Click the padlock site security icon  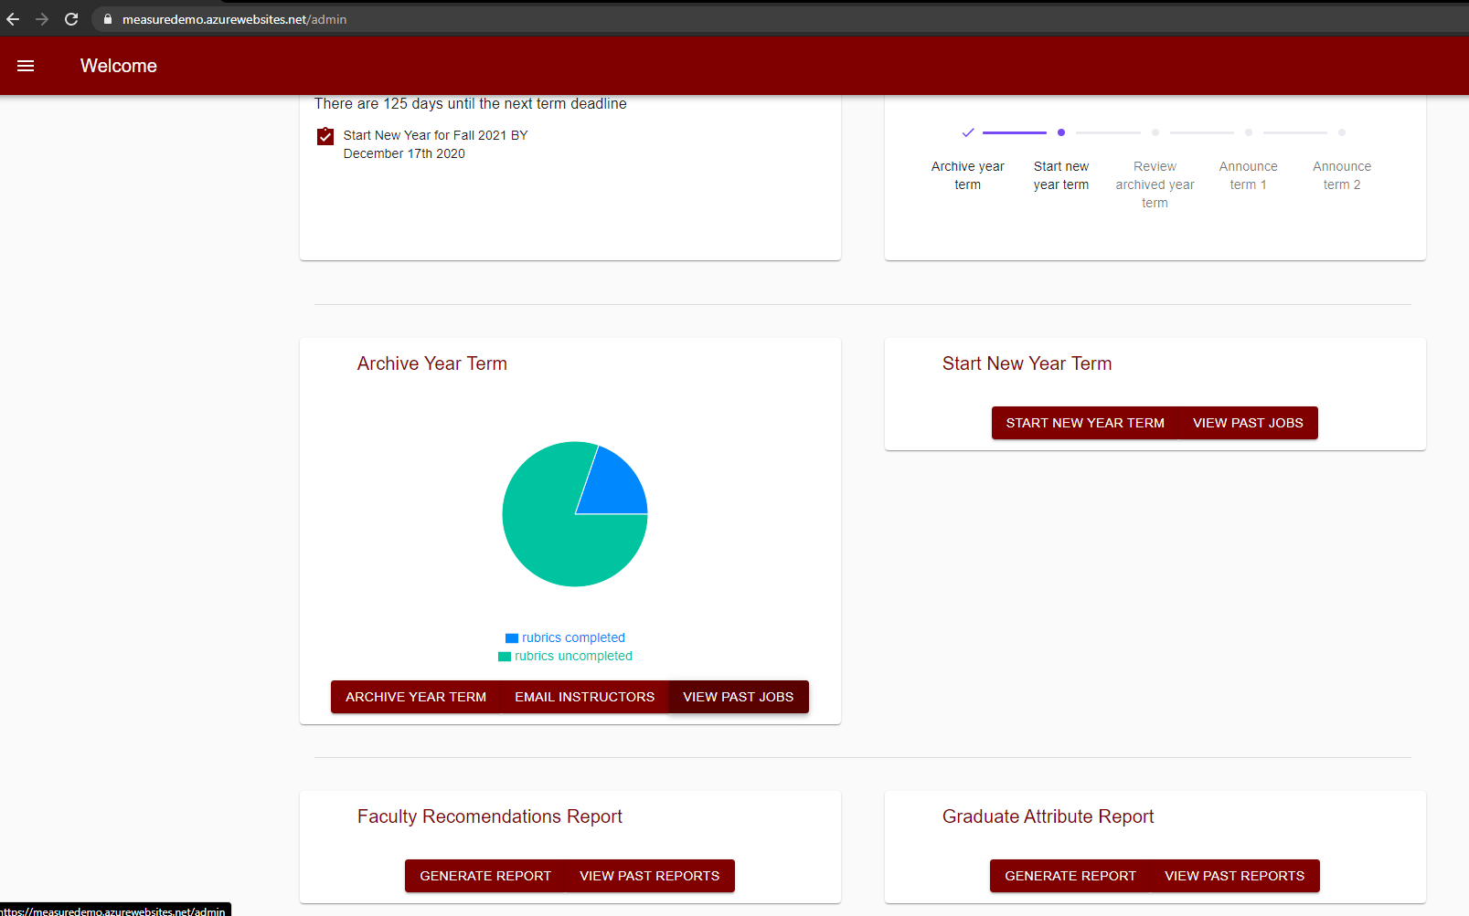(x=108, y=19)
